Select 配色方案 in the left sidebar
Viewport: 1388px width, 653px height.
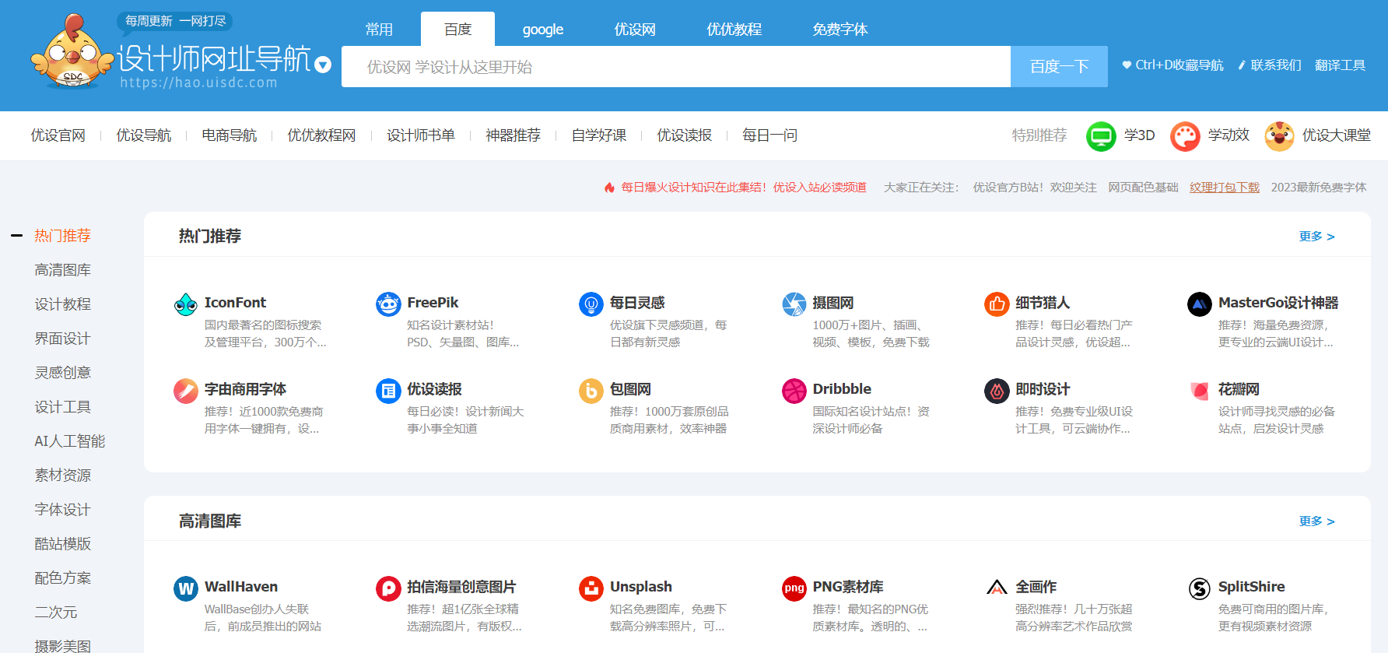coord(62,578)
